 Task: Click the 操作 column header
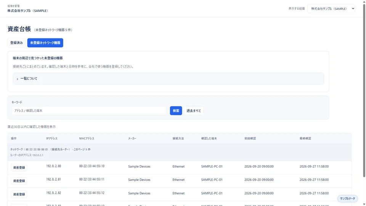pos(14,138)
